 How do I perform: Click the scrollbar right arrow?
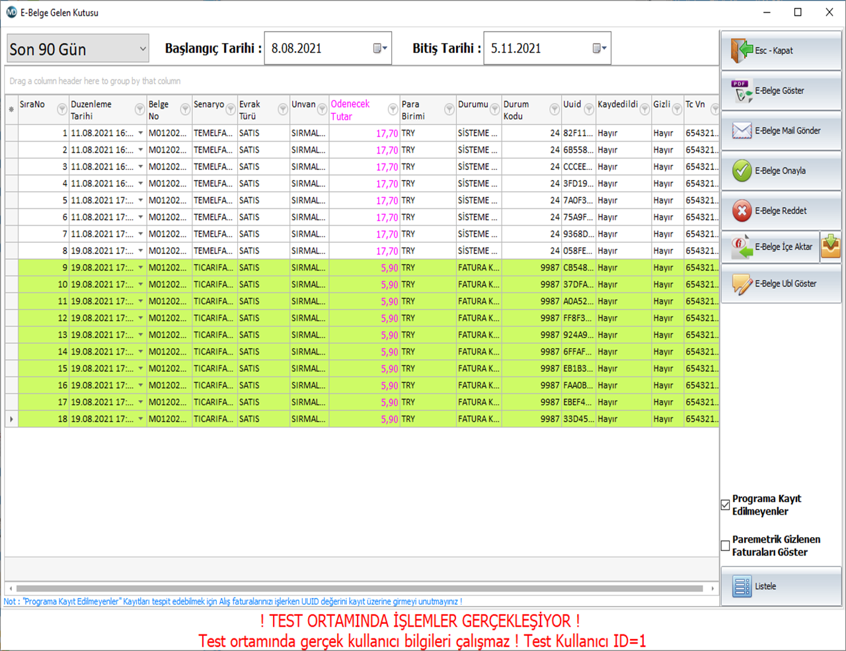point(712,588)
